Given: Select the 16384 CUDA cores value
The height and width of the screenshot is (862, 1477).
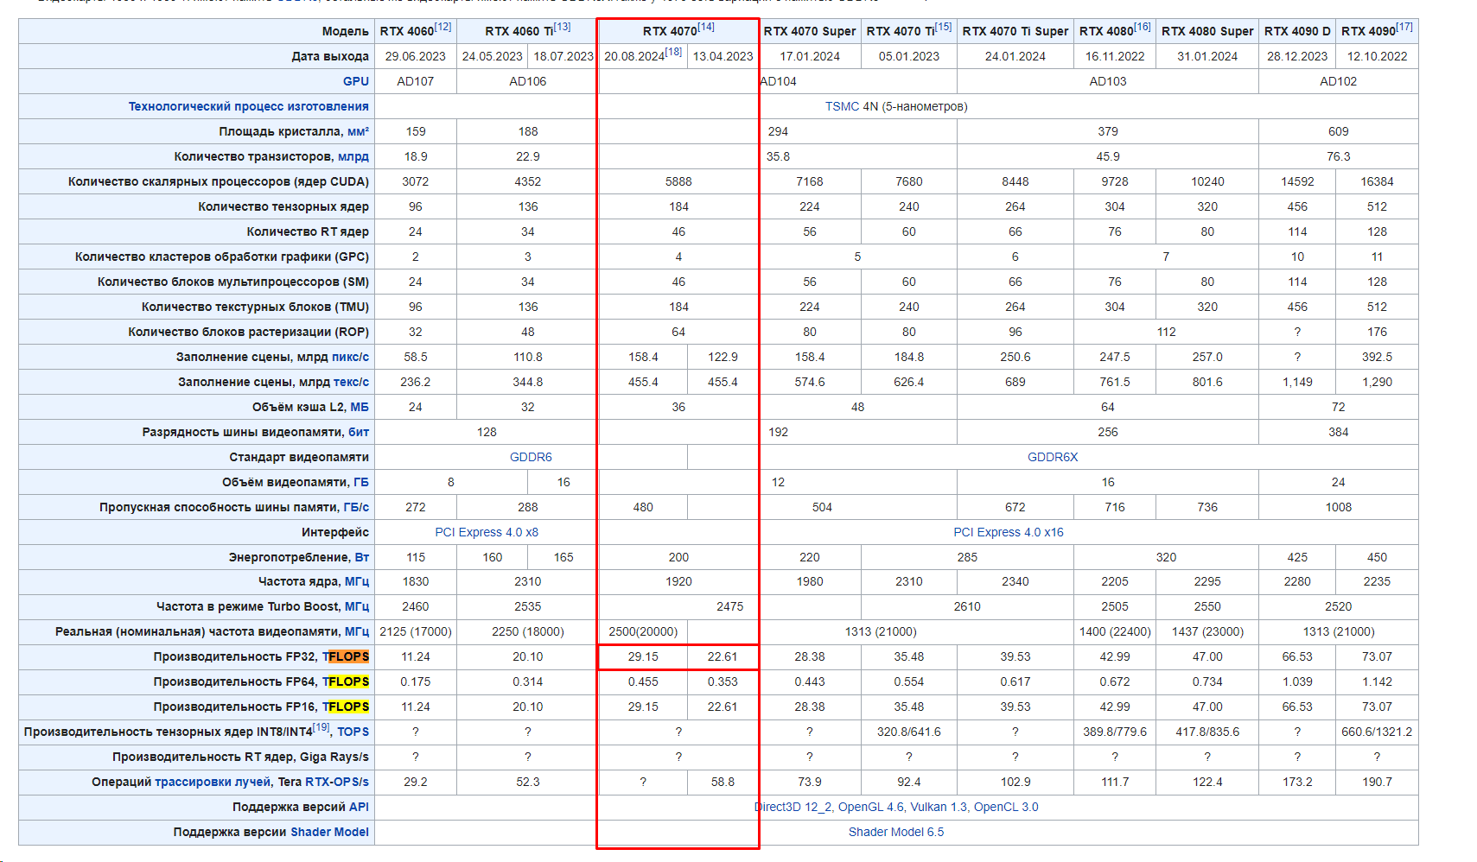Looking at the screenshot, I should (x=1378, y=181).
